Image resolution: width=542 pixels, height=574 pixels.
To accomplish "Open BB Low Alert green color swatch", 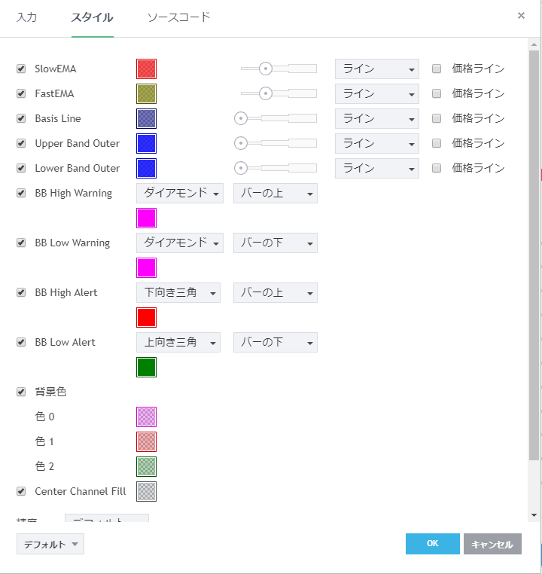I will 146,367.
